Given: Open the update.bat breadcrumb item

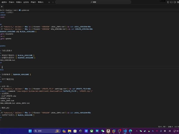Looking at the screenshot, I should [x=24, y=10].
